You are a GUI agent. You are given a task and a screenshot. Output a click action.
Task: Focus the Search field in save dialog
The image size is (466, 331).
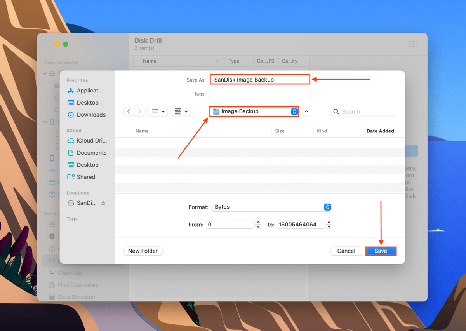pyautogui.click(x=363, y=111)
